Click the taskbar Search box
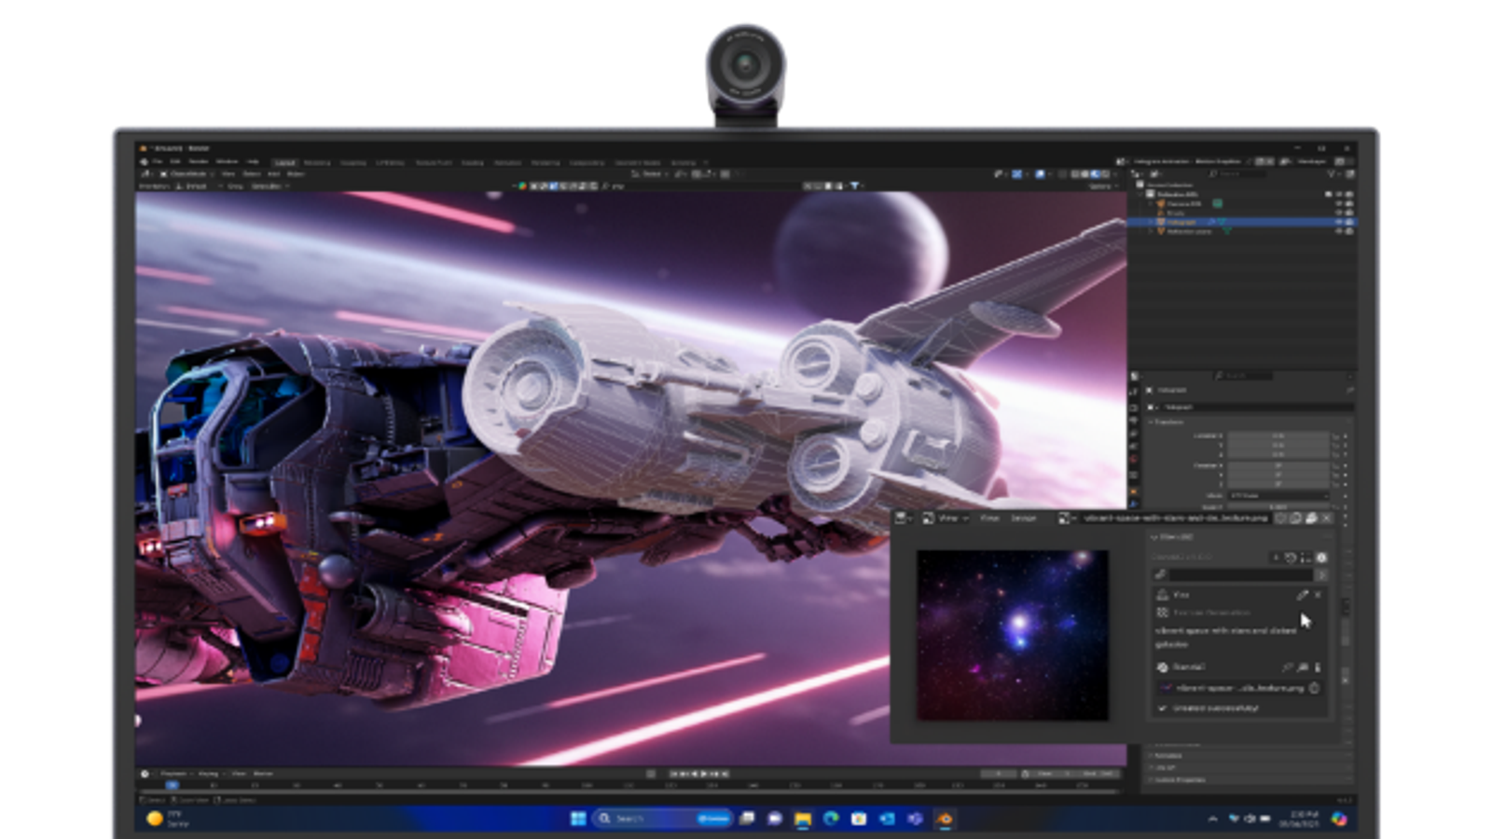Screen dimensions: 1492x839 [663, 818]
